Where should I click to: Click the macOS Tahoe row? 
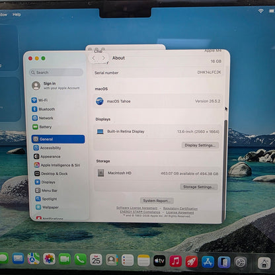point(158,101)
